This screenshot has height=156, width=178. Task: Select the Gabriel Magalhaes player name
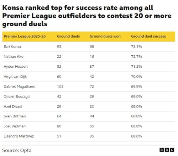click(x=19, y=87)
